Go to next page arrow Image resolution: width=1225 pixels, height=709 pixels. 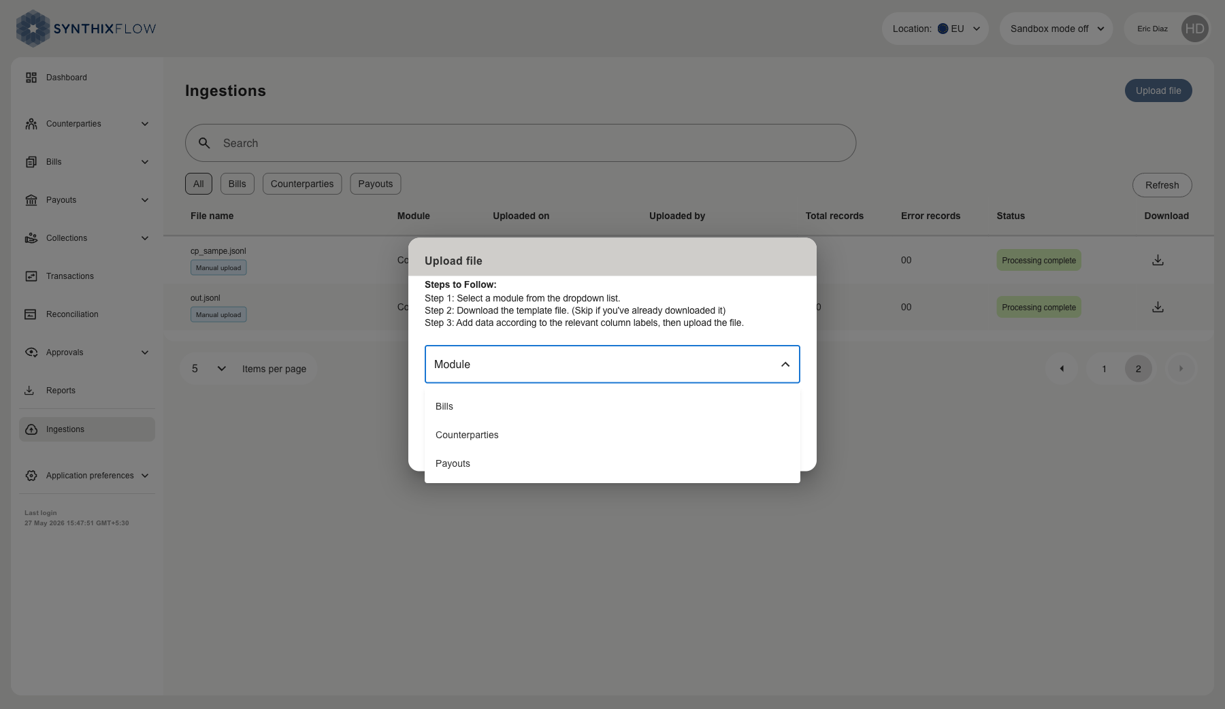coord(1181,369)
